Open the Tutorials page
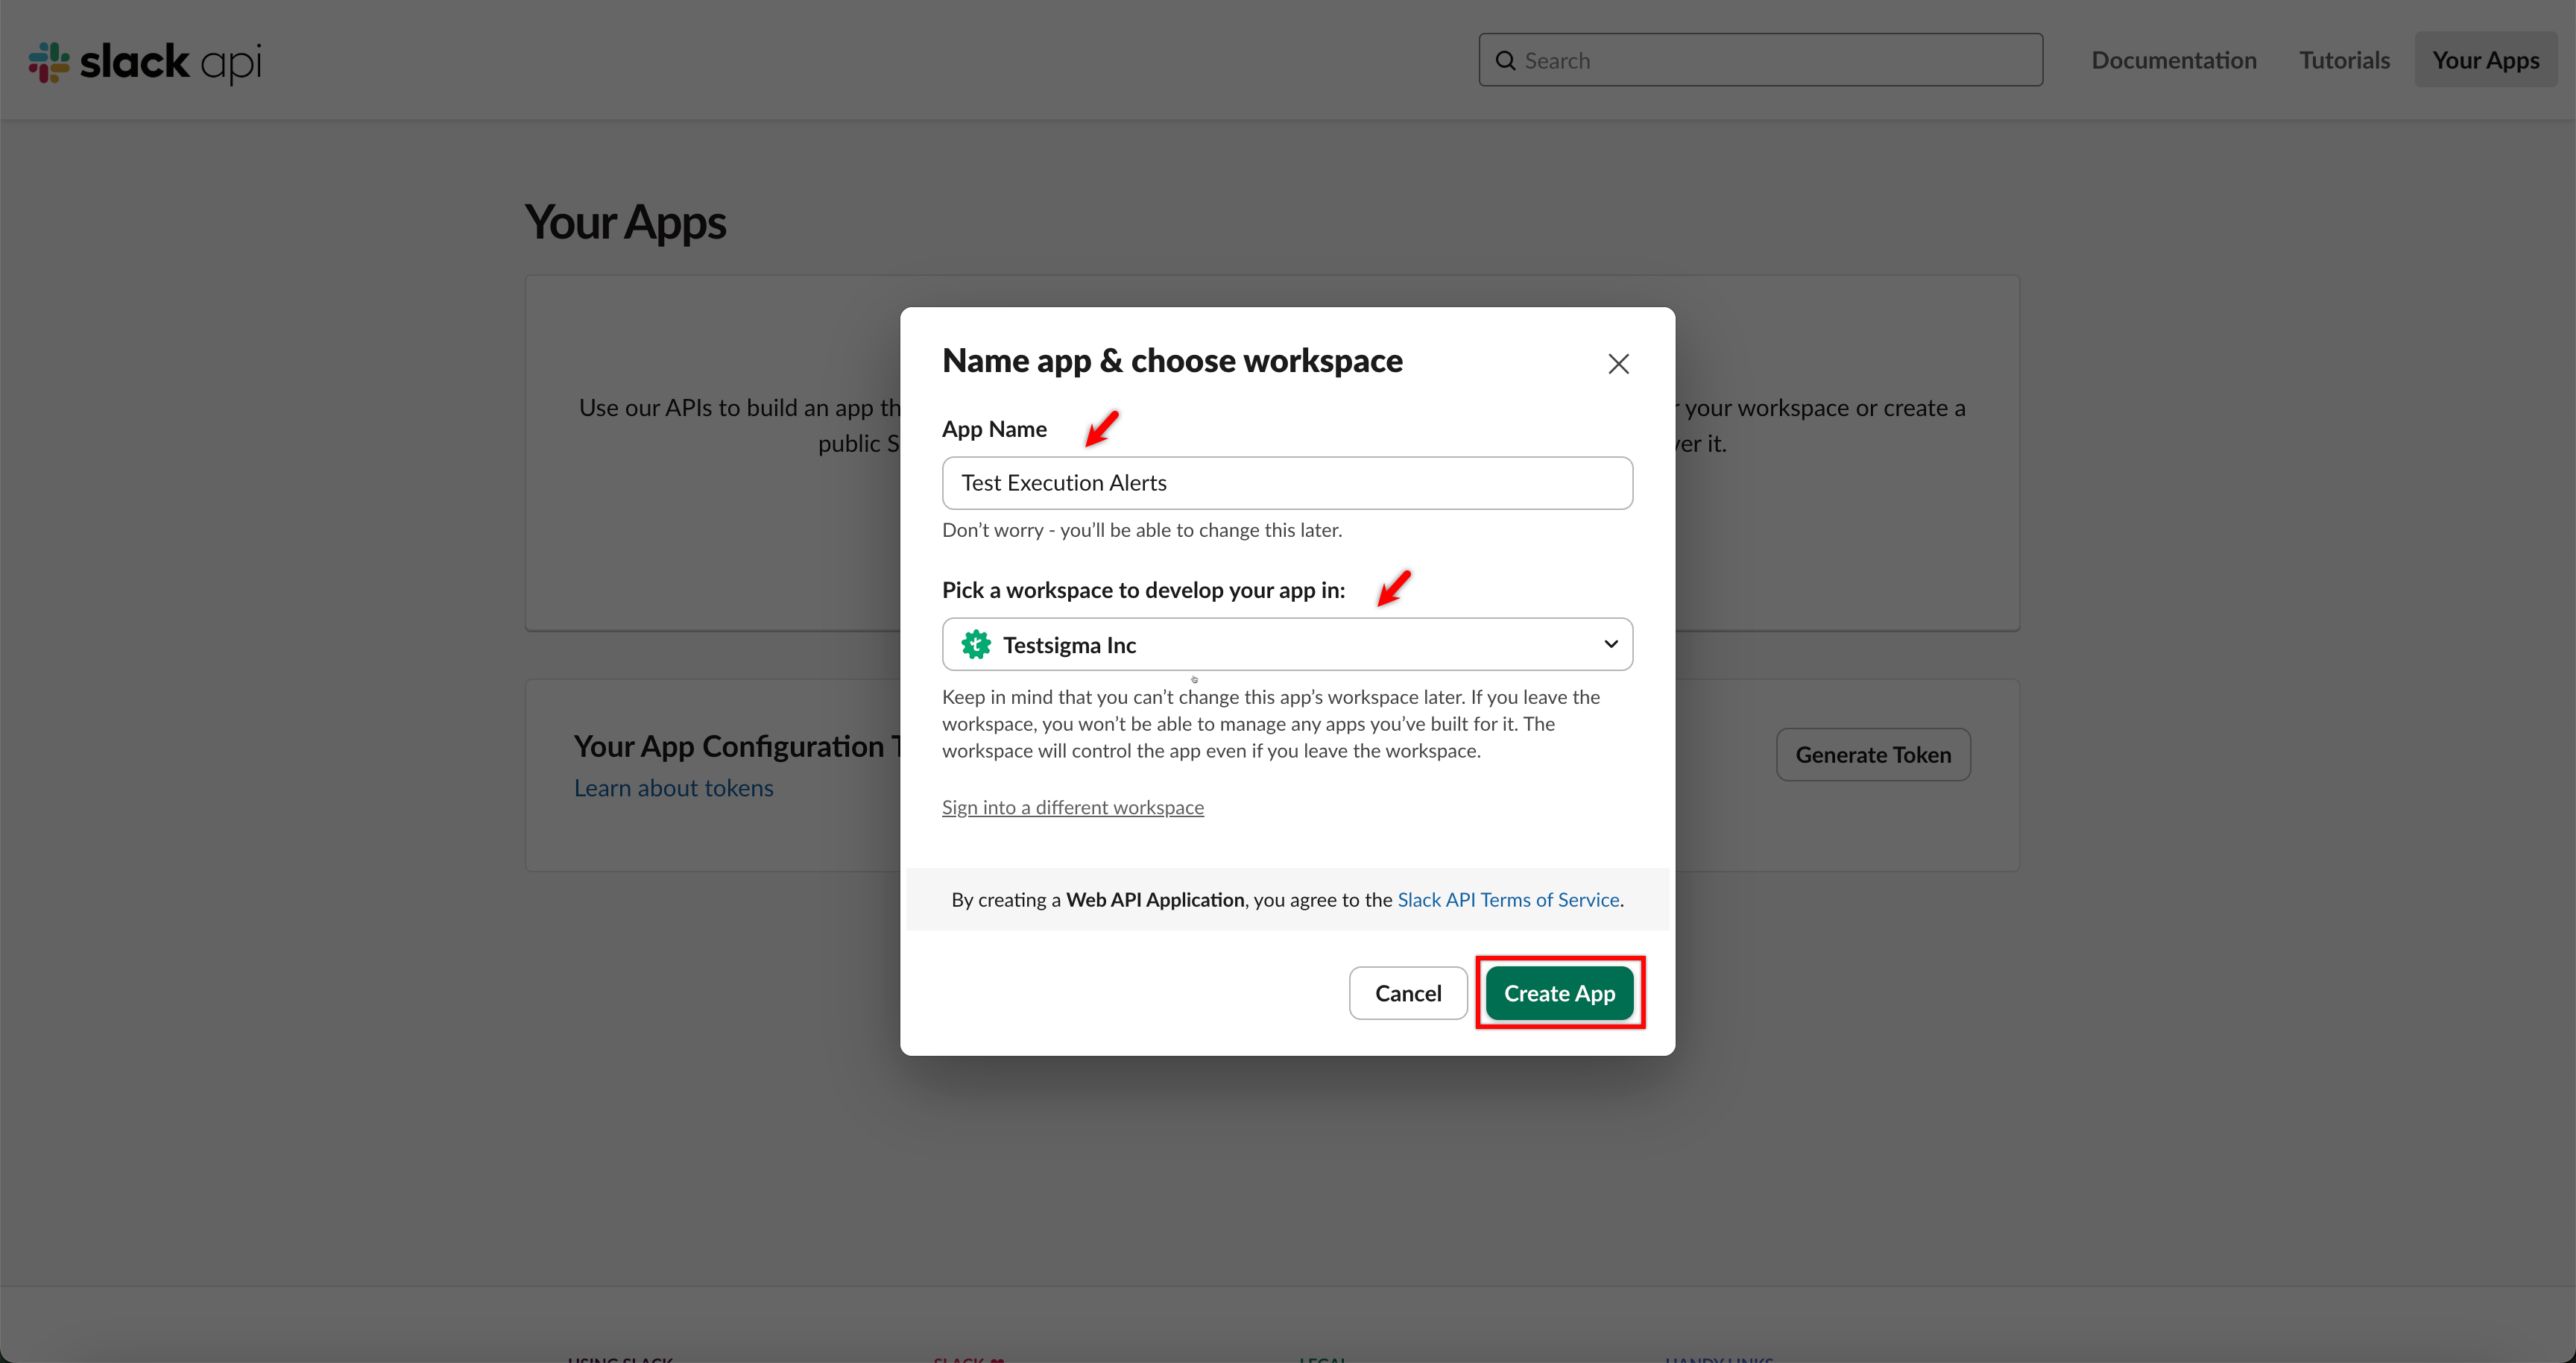 [x=2344, y=60]
